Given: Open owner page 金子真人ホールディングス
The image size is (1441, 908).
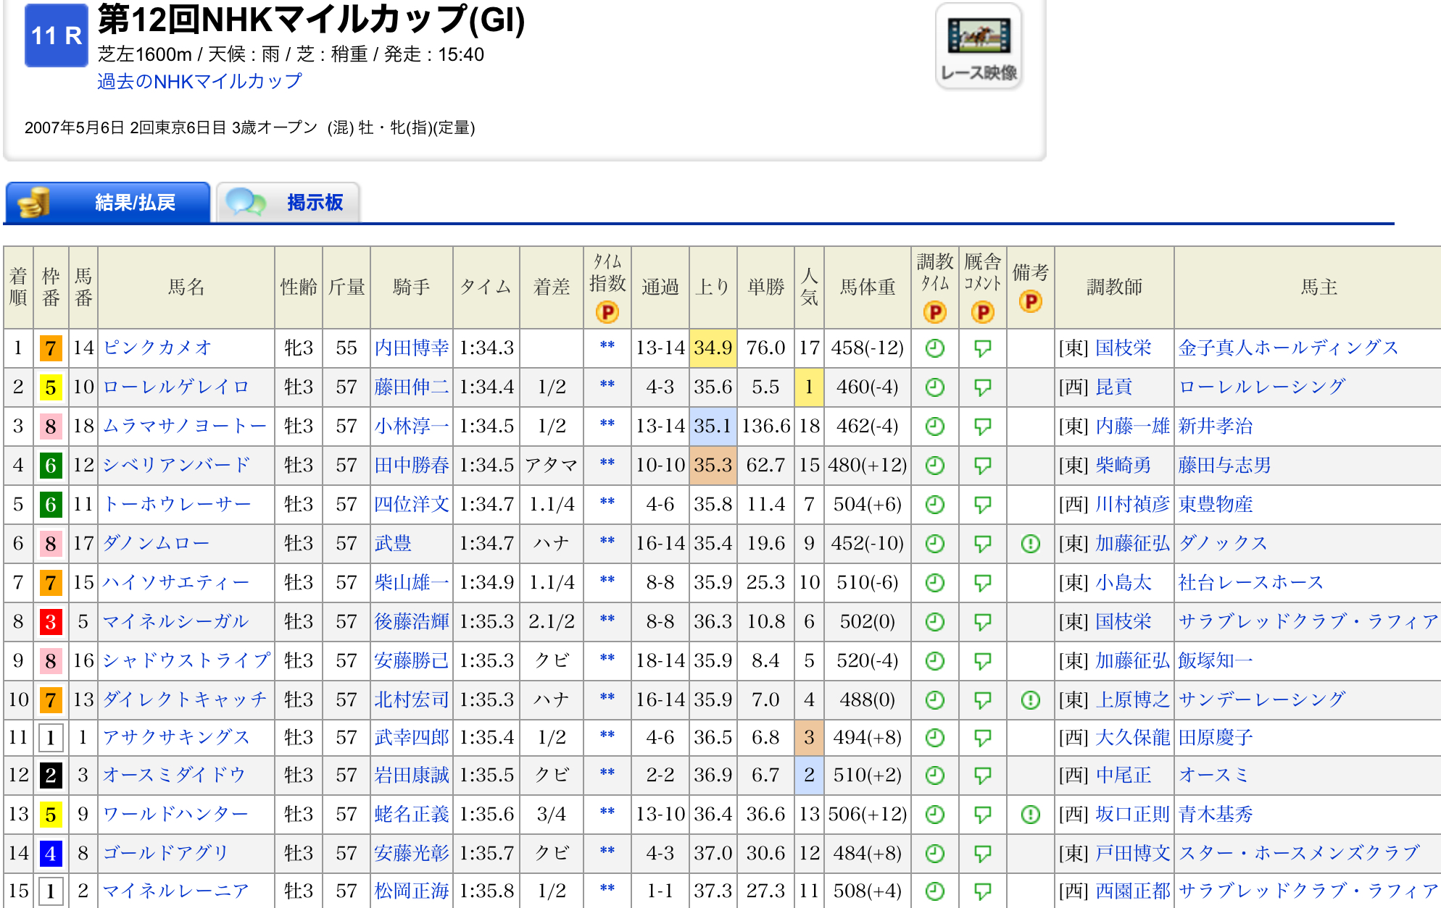Looking at the screenshot, I should pyautogui.click(x=1288, y=348).
